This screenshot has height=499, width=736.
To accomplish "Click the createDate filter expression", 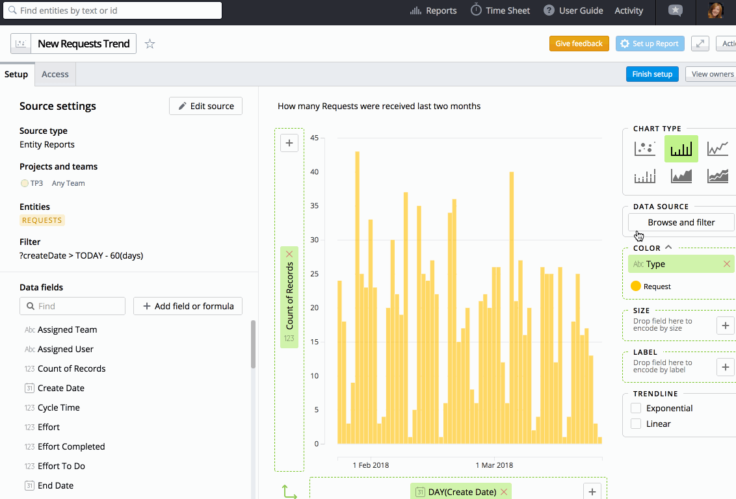I will [x=81, y=255].
